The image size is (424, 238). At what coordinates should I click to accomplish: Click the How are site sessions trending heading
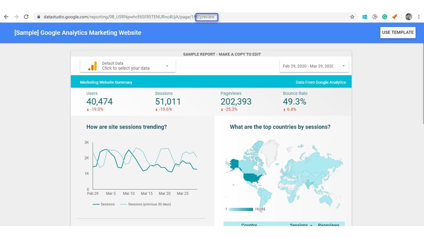click(127, 127)
